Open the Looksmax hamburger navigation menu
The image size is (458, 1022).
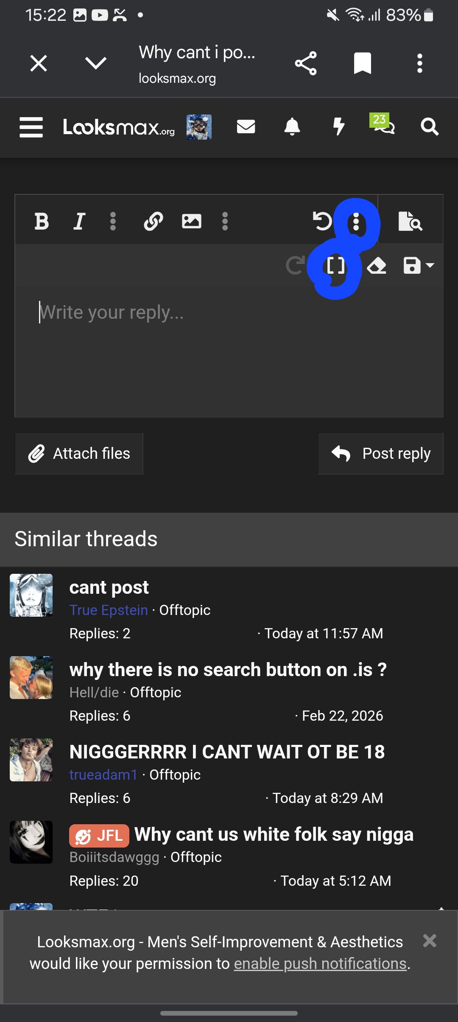31,127
